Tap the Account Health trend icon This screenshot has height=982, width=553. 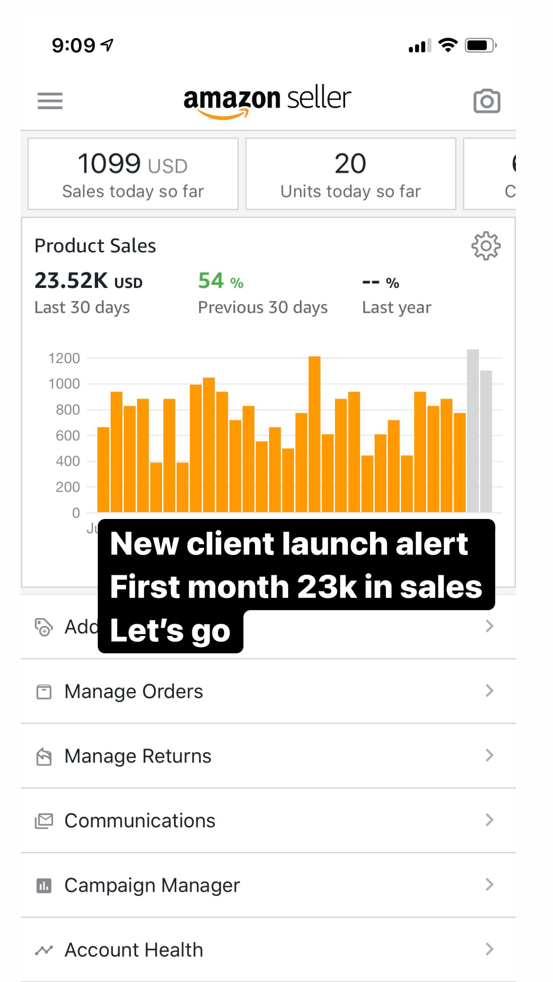pos(43,950)
